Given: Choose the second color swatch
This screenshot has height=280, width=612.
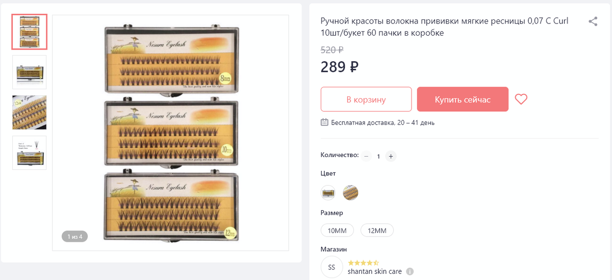Looking at the screenshot, I should point(350,193).
